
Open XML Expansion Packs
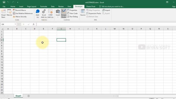94,13
